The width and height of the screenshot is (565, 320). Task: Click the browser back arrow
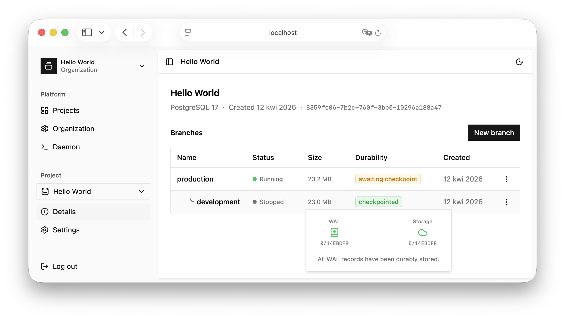(x=125, y=32)
